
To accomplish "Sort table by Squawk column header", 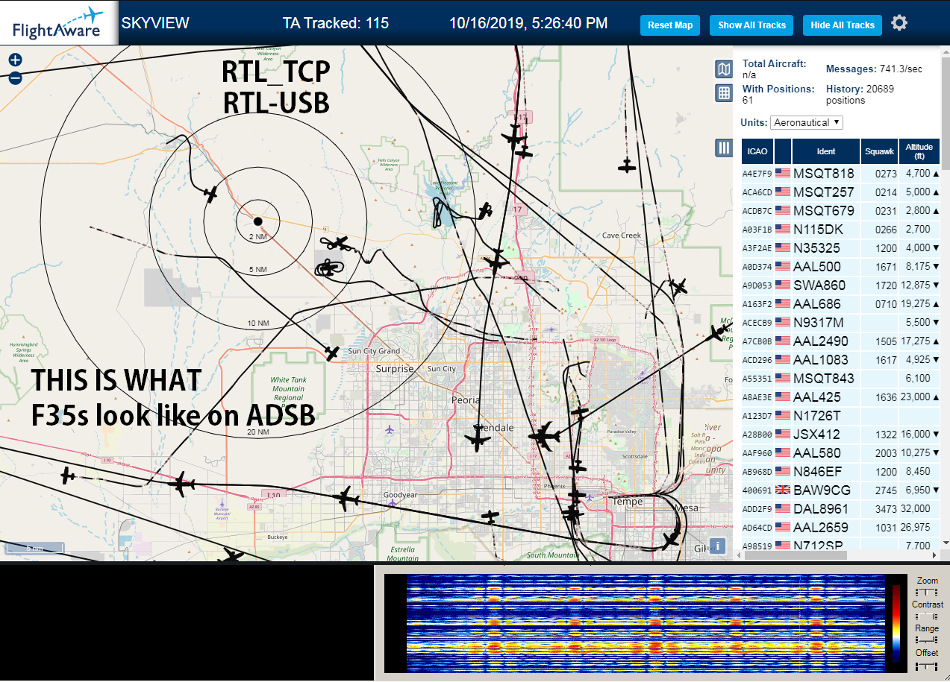I will click(x=879, y=151).
